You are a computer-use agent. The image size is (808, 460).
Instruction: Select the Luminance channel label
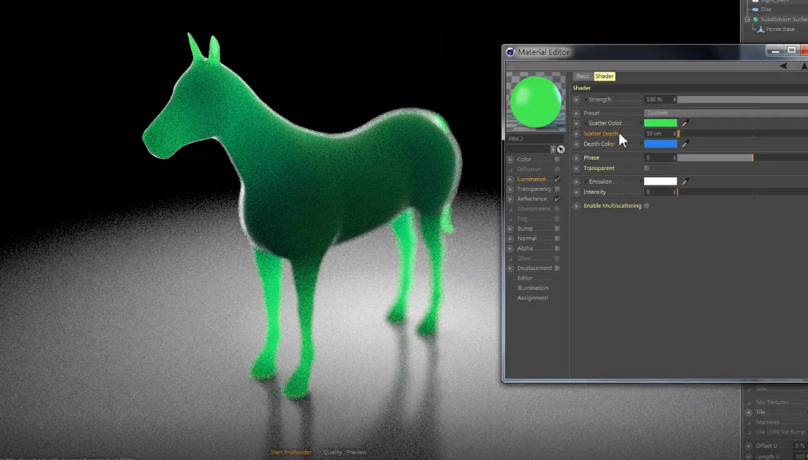point(531,179)
